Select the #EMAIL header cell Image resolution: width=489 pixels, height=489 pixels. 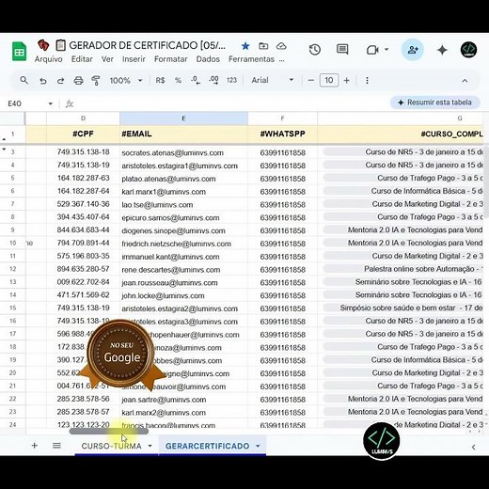[x=183, y=134]
